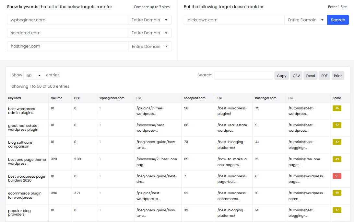The height and width of the screenshot is (222, 354).
Task: Click the Print button
Action: pyautogui.click(x=338, y=76)
